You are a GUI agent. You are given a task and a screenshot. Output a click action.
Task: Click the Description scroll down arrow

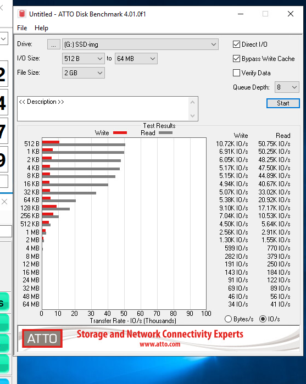click(193, 115)
